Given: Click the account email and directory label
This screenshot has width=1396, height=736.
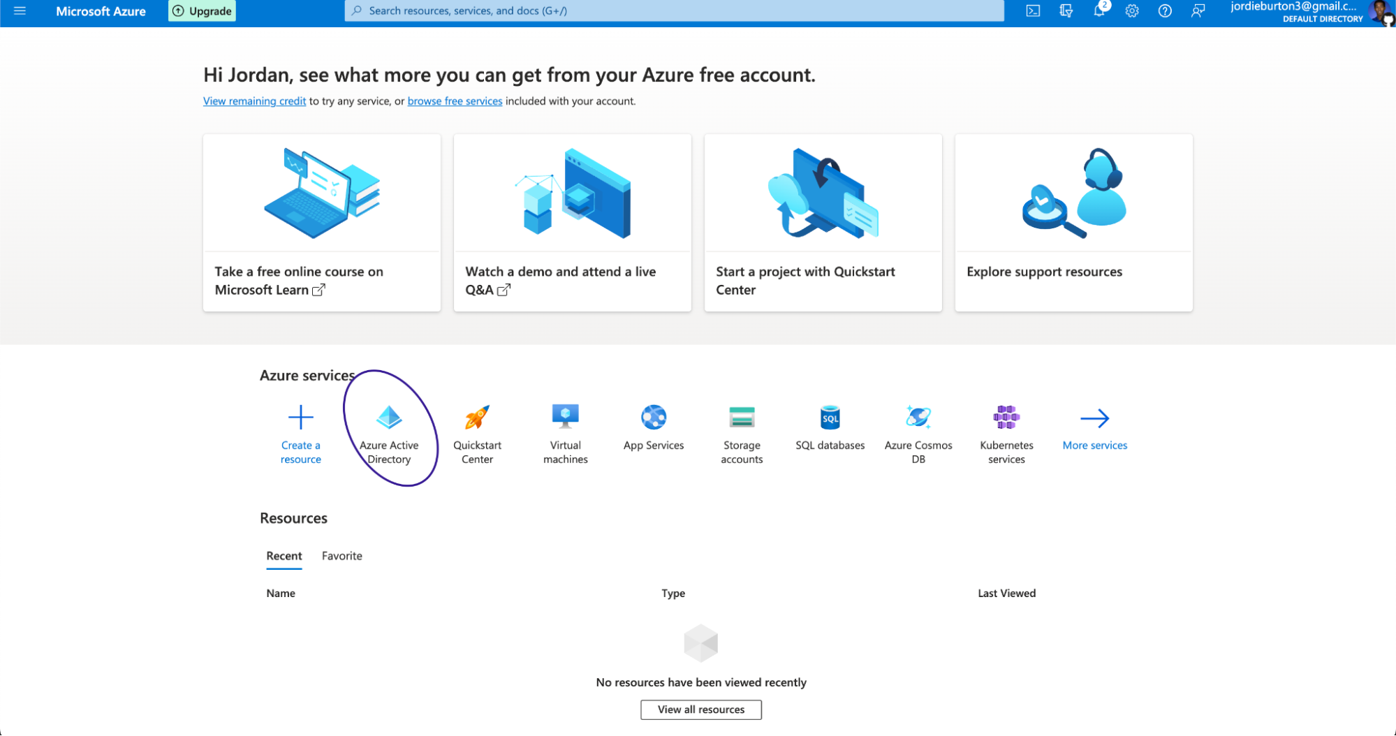Looking at the screenshot, I should pos(1295,12).
